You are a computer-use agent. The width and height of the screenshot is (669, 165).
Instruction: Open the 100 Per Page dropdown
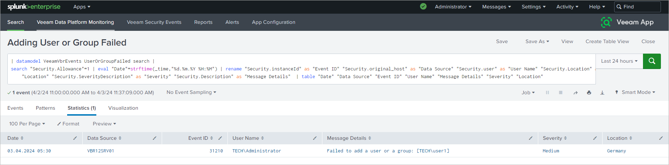click(x=27, y=124)
